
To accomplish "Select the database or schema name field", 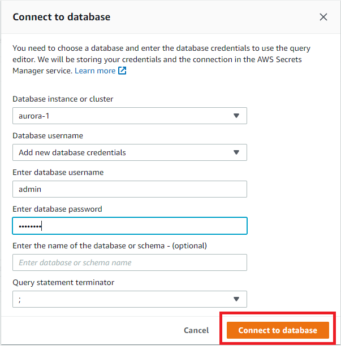I will coord(130,262).
